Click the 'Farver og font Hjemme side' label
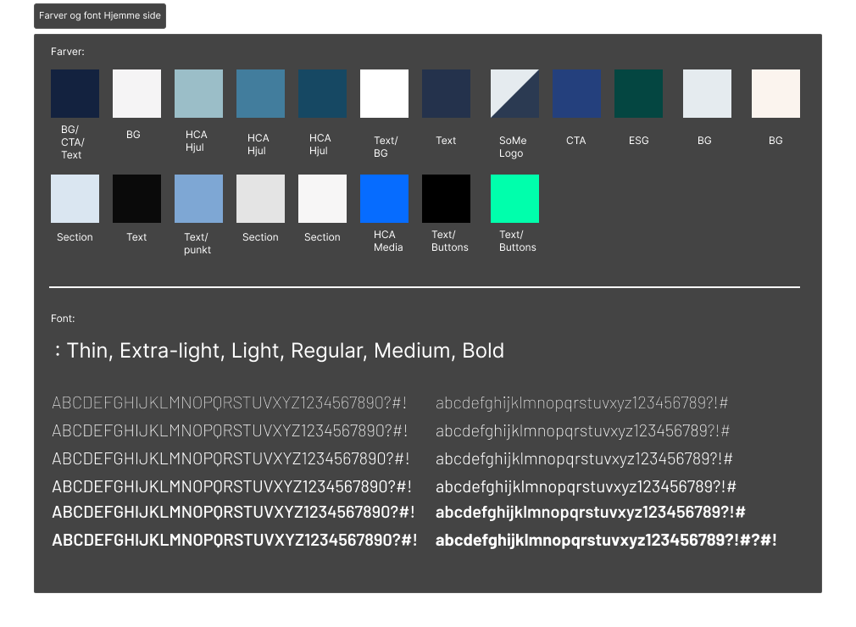This screenshot has width=856, height=627. [x=100, y=16]
